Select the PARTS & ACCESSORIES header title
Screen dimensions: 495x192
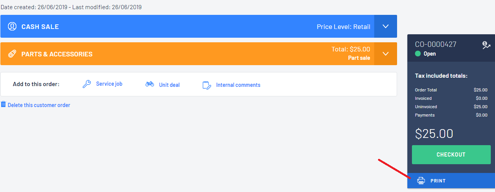point(57,54)
